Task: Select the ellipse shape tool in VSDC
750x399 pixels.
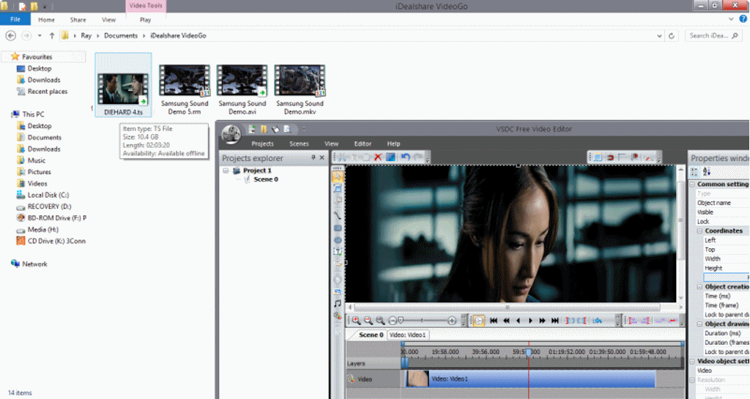Action: (338, 240)
